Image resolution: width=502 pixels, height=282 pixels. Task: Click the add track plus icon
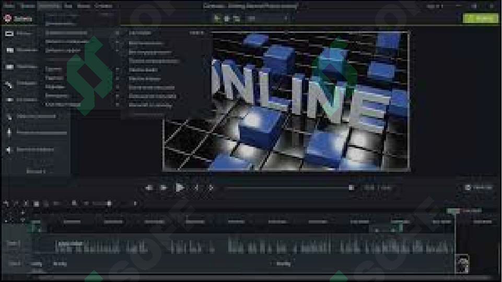22,212
